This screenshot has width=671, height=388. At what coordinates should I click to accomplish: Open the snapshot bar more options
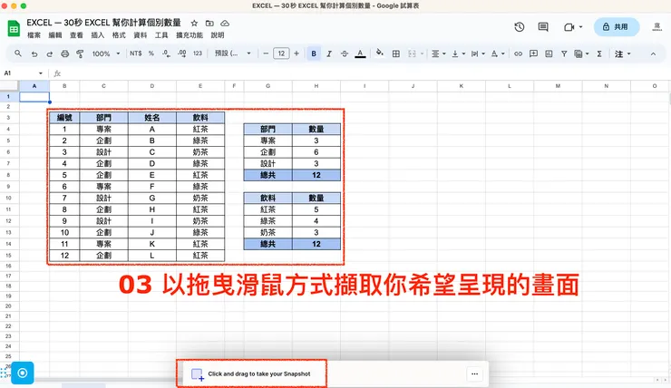(474, 373)
